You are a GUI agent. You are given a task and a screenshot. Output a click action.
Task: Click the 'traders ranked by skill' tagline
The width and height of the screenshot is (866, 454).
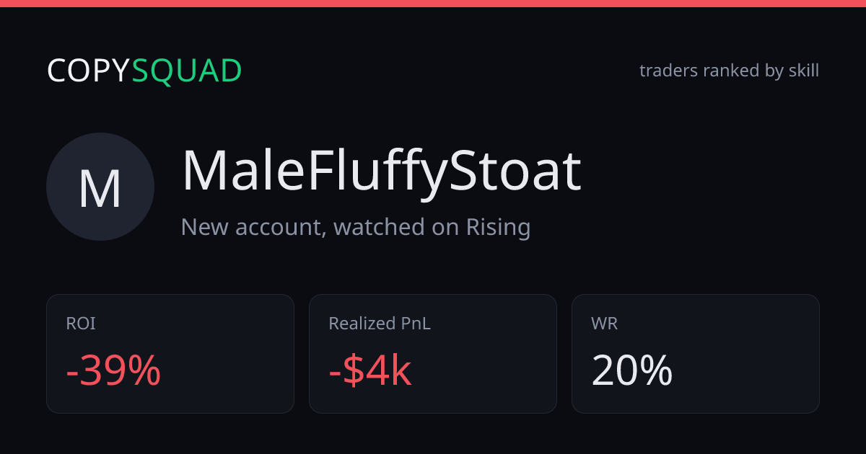pyautogui.click(x=729, y=71)
